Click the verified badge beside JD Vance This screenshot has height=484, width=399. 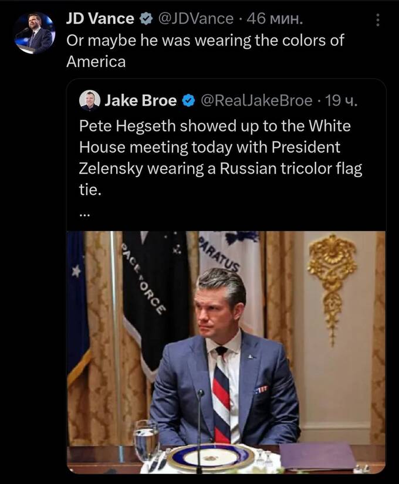[x=144, y=19]
